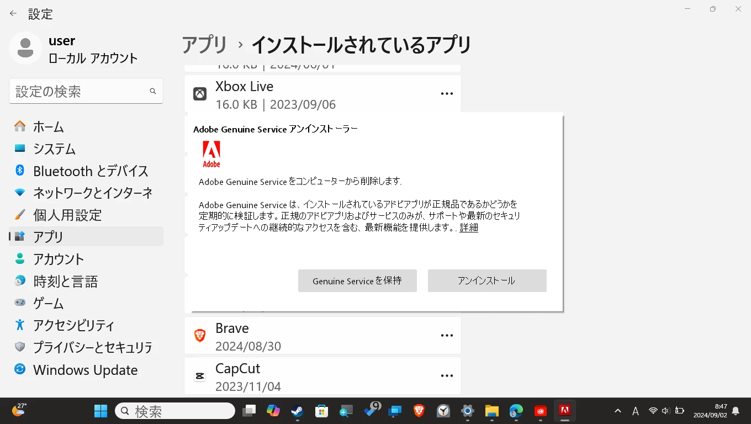Open the Wi-Fi network quick settings

pyautogui.click(x=653, y=411)
